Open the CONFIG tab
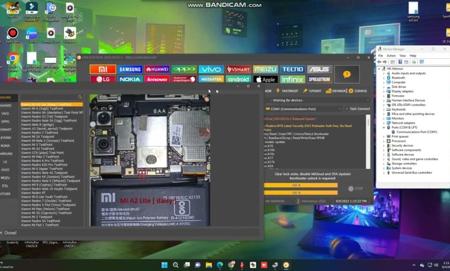This screenshot has height=271, width=450. tap(358, 91)
